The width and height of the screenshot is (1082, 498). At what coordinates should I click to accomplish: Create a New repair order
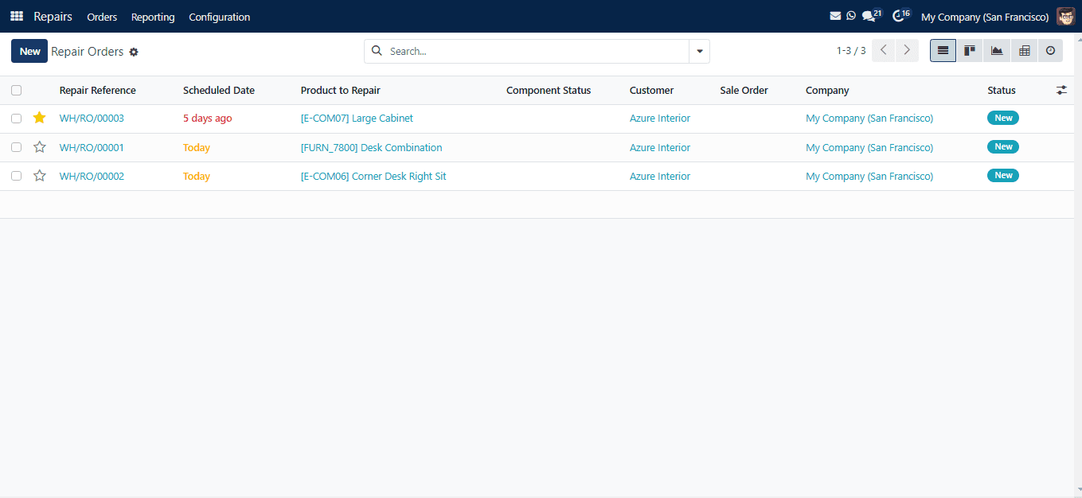(29, 51)
